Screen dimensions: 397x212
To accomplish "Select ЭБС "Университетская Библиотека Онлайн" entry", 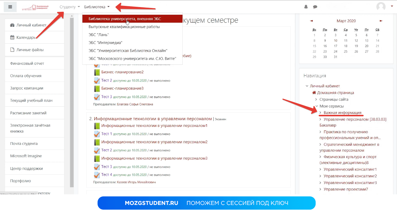I will [132, 51].
